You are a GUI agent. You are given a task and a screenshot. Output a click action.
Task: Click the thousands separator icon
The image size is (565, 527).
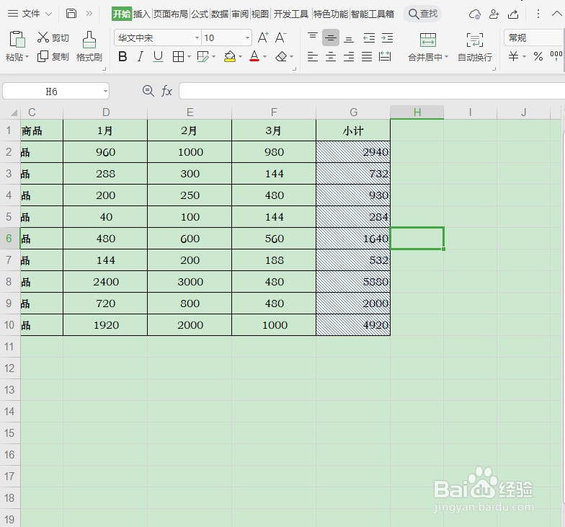click(556, 55)
